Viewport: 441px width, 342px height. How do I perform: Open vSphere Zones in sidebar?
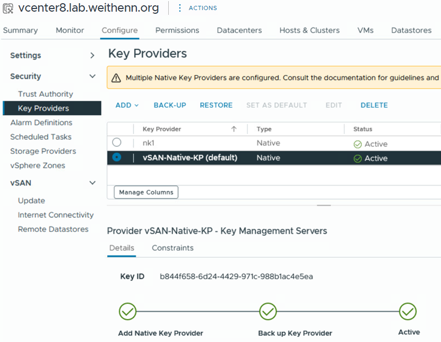pos(38,165)
